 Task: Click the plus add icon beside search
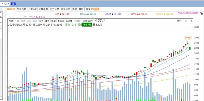pos(8,4)
